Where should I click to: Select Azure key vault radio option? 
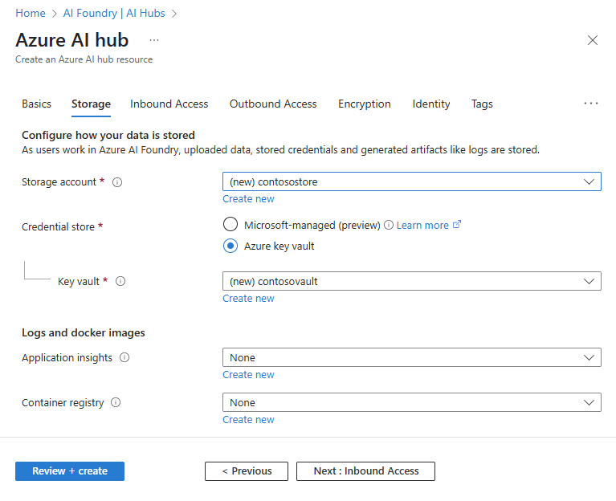230,246
